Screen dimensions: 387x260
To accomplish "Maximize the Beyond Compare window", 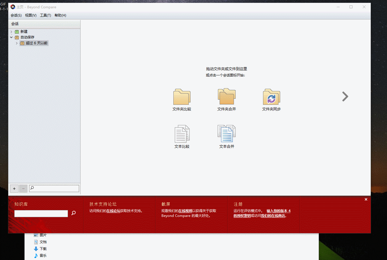I will (x=351, y=7).
